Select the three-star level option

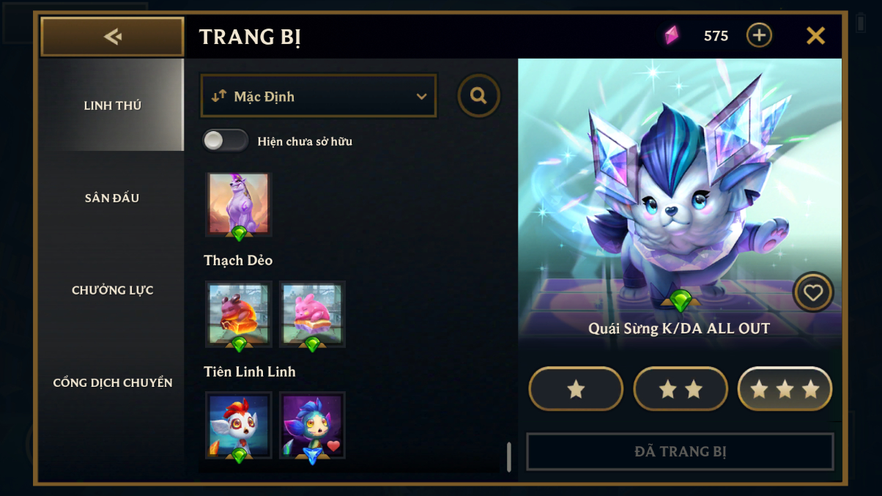coord(785,389)
